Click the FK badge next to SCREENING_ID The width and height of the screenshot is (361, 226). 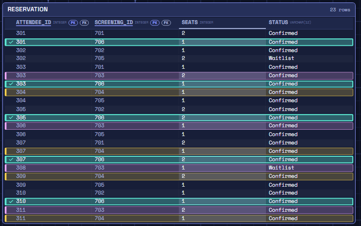166,23
